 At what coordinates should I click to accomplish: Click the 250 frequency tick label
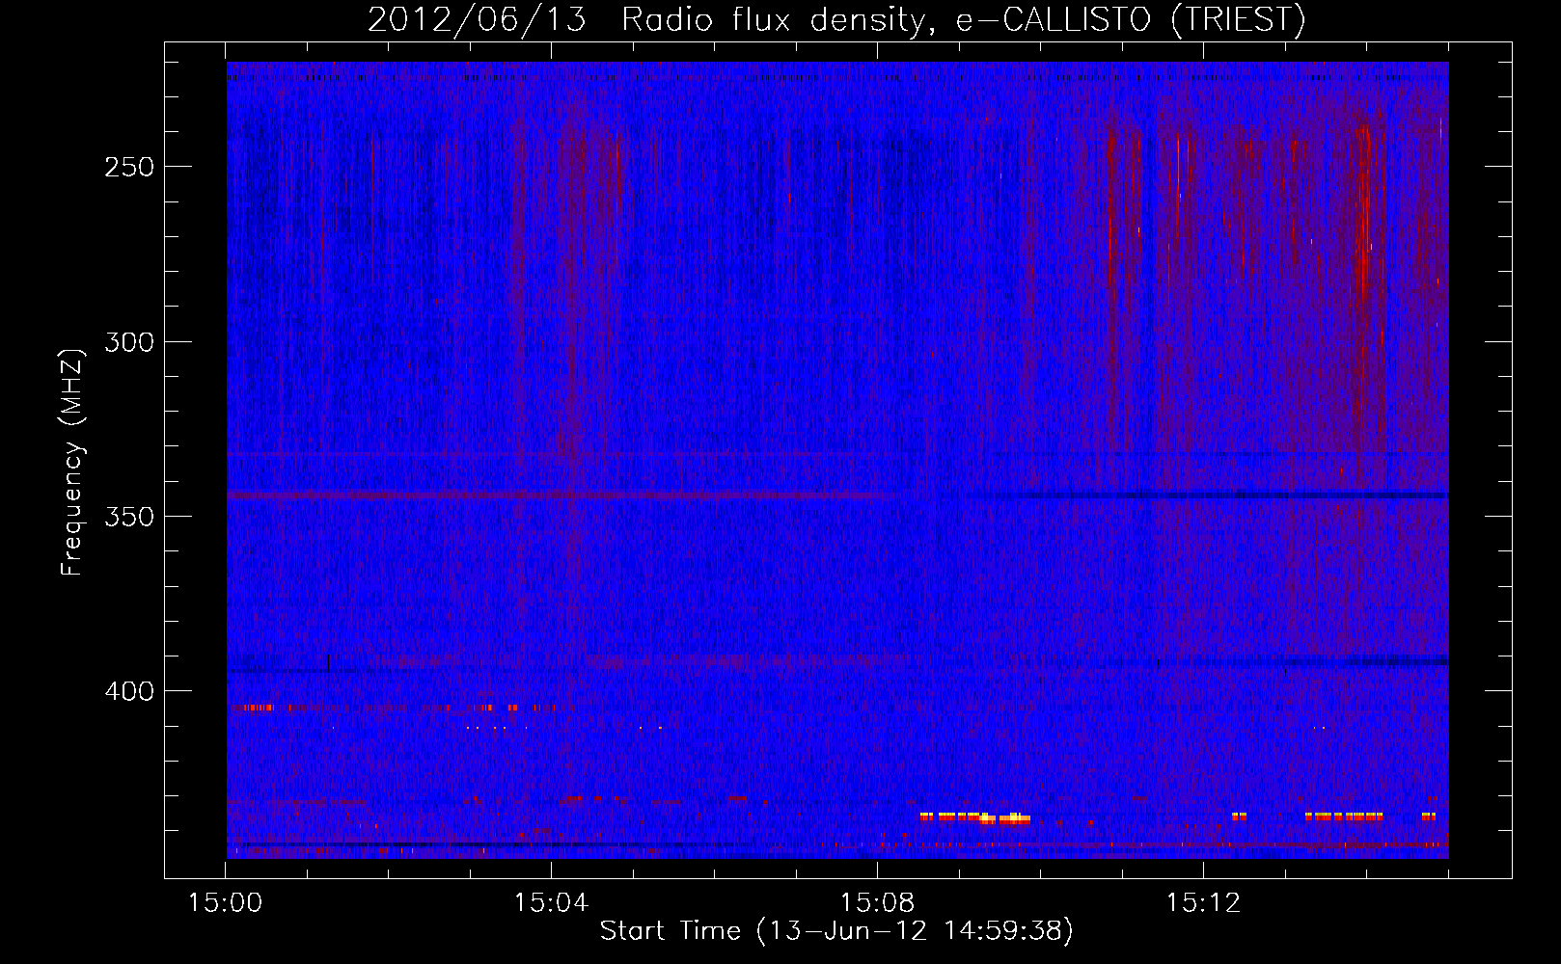click(129, 167)
